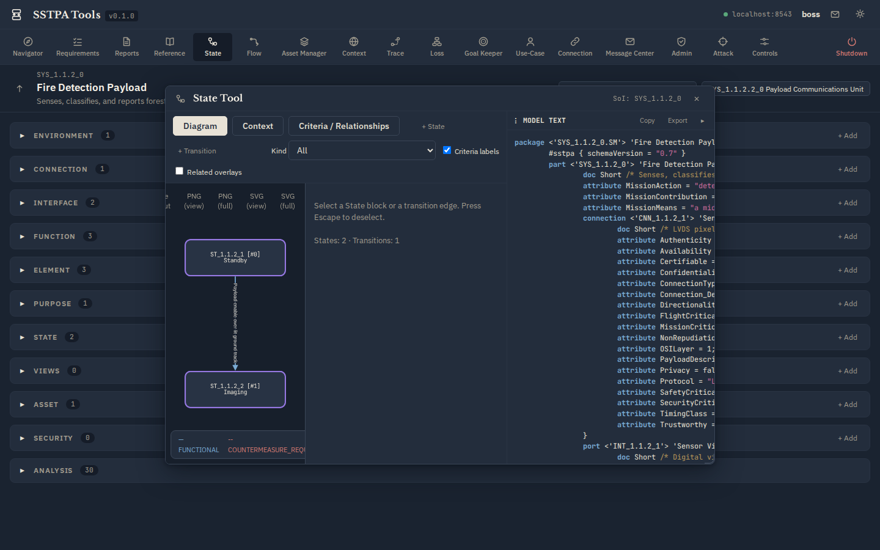880x550 pixels.
Task: Select the Imaging state block
Action: [235, 389]
